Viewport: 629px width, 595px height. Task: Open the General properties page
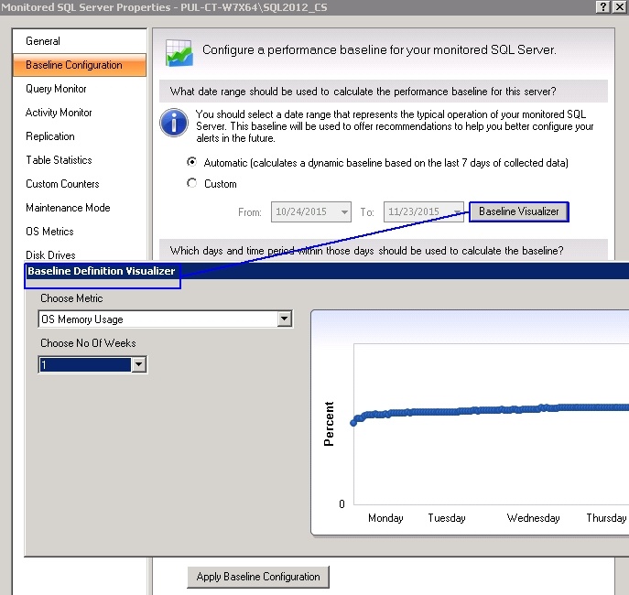pos(43,41)
